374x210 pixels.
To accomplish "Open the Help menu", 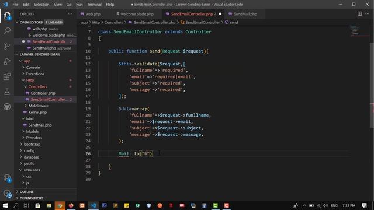I will coord(110,4).
